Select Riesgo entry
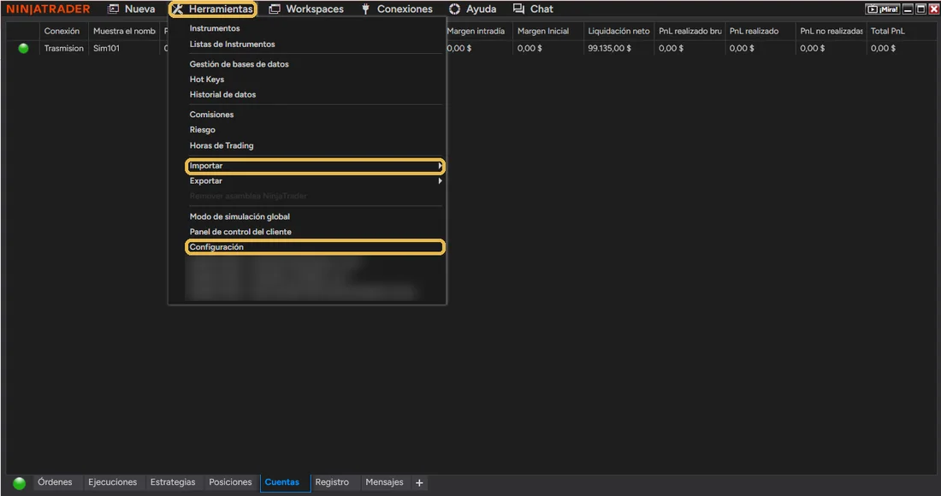 (x=202, y=129)
